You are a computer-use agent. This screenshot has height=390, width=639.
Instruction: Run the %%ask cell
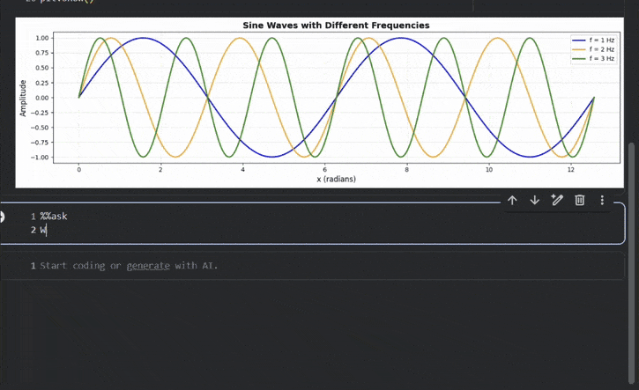[2, 217]
